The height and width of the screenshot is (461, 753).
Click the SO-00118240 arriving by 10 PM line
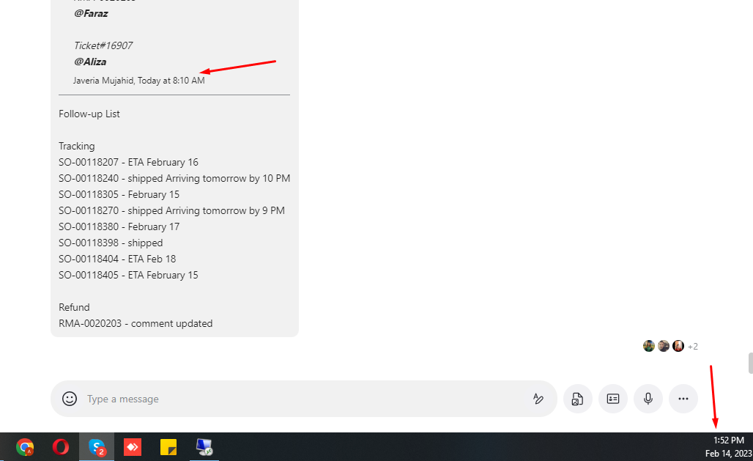pos(174,178)
